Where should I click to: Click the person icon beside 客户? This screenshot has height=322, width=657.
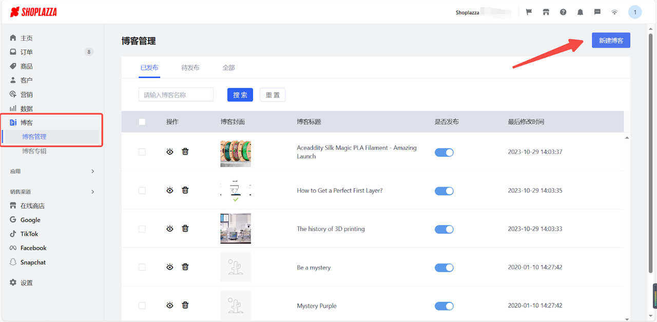[13, 80]
